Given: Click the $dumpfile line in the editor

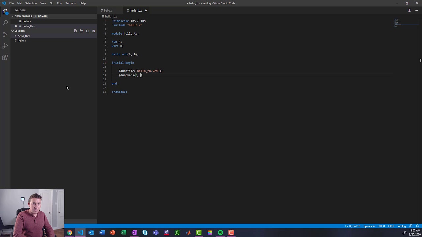Looking at the screenshot, I should tap(140, 71).
